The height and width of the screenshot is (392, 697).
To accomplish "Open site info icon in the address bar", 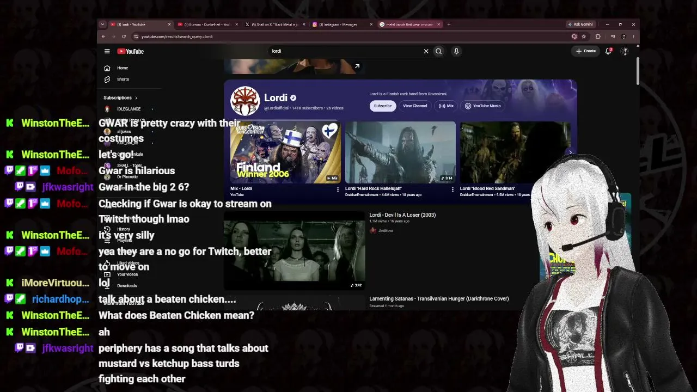I will (136, 36).
